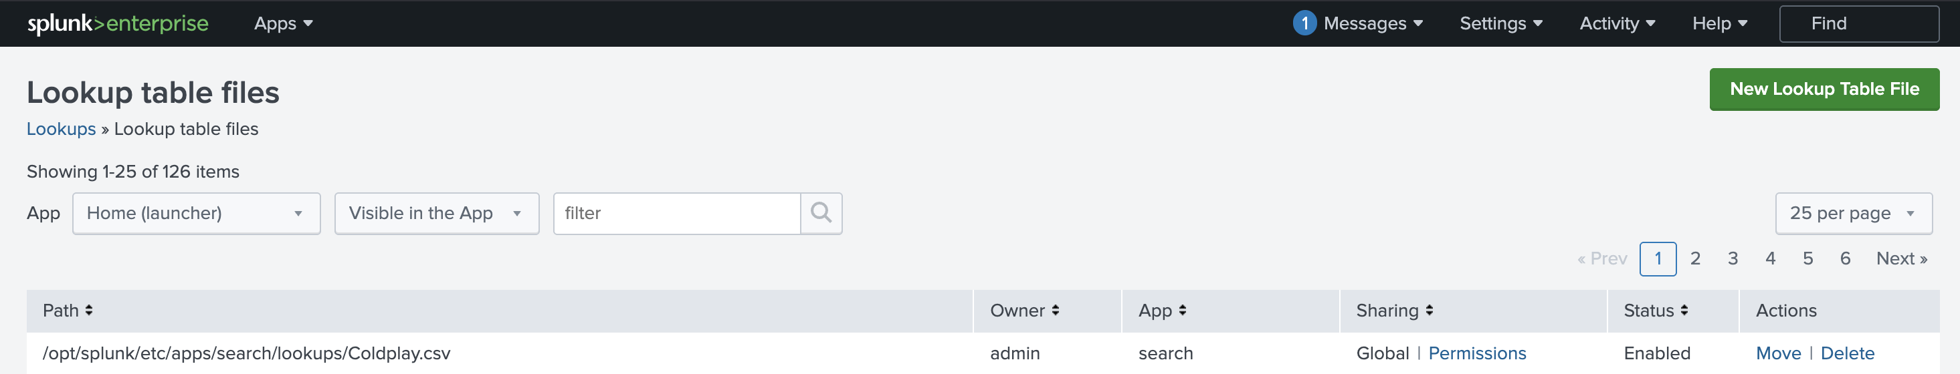Open Permissions for Coldplay.csv

click(1477, 353)
